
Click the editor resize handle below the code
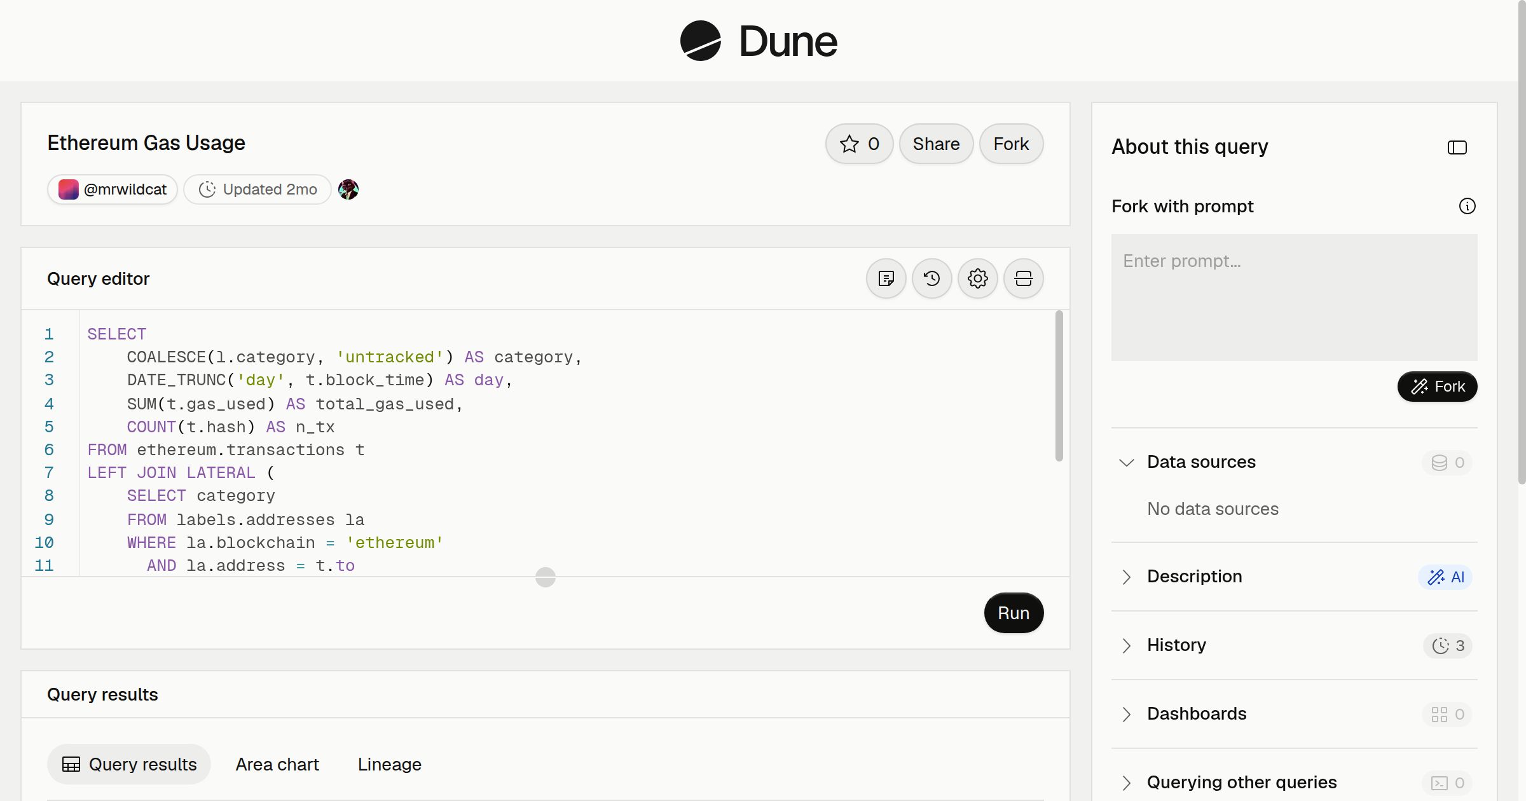pos(546,577)
